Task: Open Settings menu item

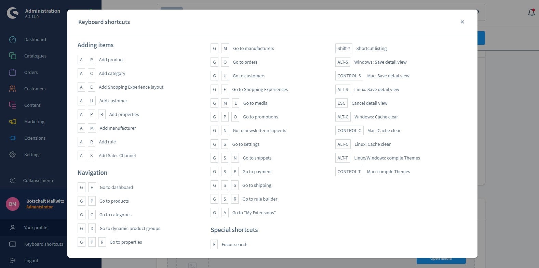Action: 32,154
